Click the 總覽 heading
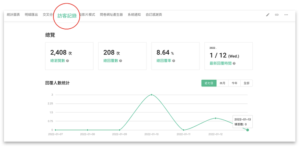The height and width of the screenshot is (149, 299). 50,35
